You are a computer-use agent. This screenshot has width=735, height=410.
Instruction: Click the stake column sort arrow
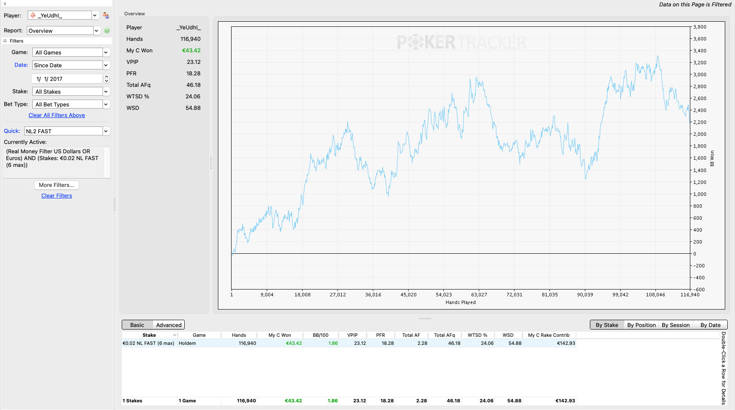click(174, 335)
